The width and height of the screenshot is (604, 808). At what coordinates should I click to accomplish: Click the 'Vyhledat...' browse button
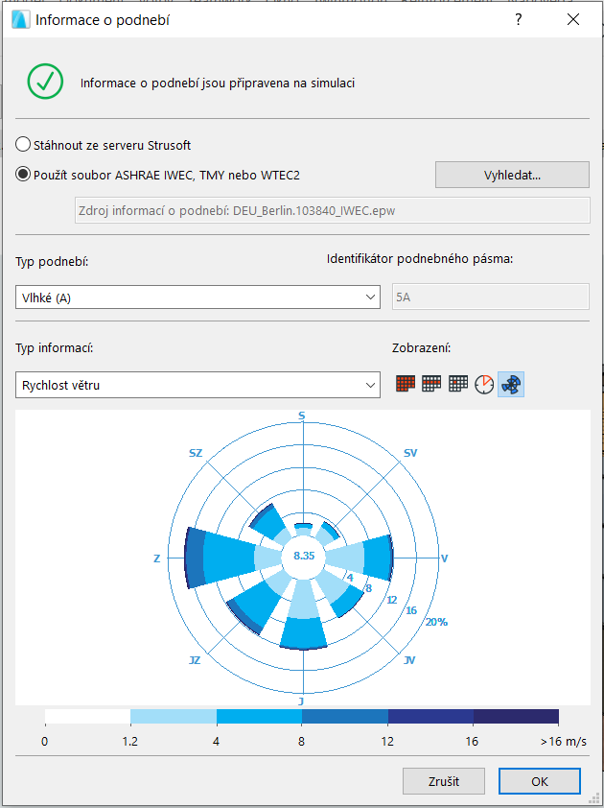[x=512, y=175]
